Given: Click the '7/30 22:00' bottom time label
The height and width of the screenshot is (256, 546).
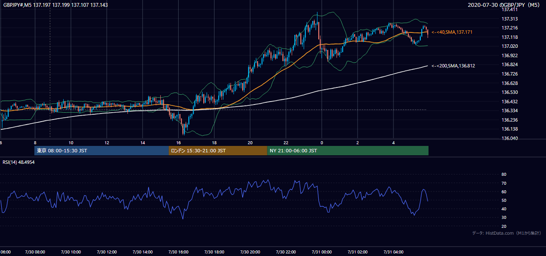Looking at the screenshot, I should (x=286, y=252).
